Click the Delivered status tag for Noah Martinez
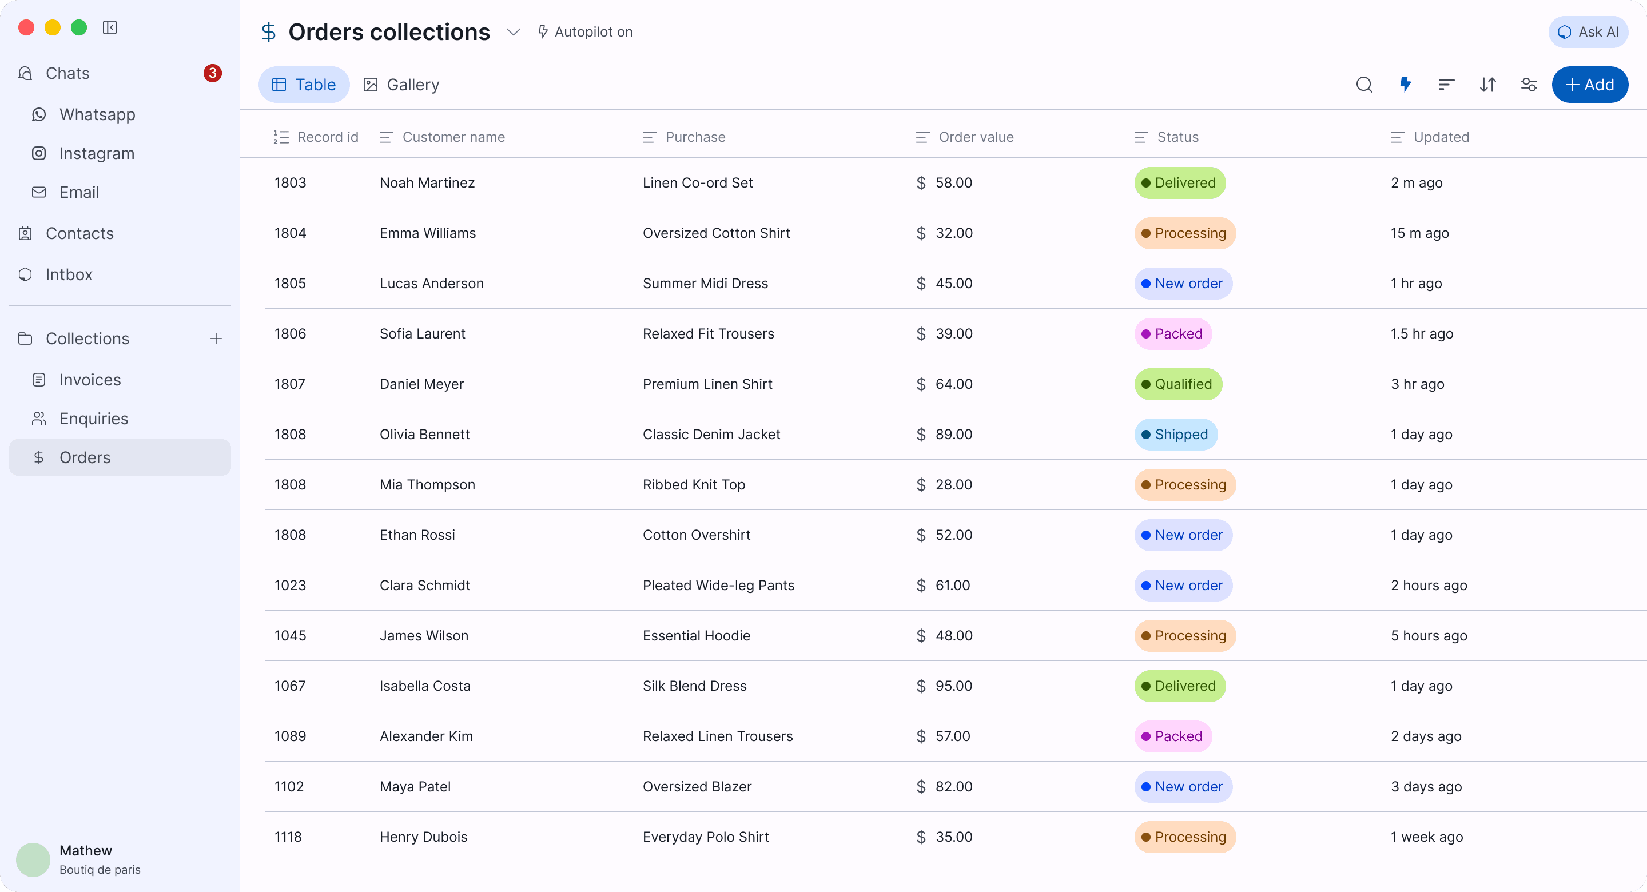This screenshot has height=892, width=1647. 1180,183
